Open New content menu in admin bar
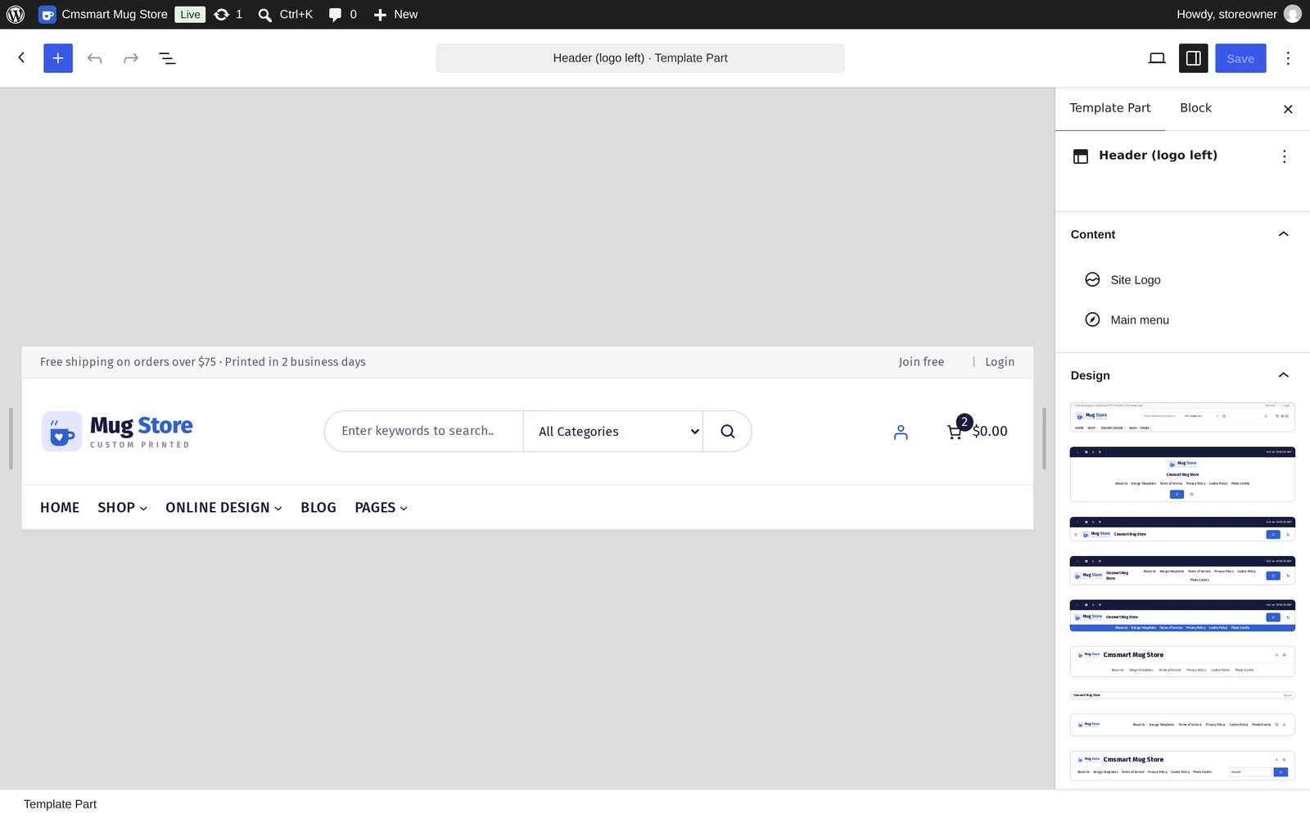1310x819 pixels. pyautogui.click(x=395, y=14)
